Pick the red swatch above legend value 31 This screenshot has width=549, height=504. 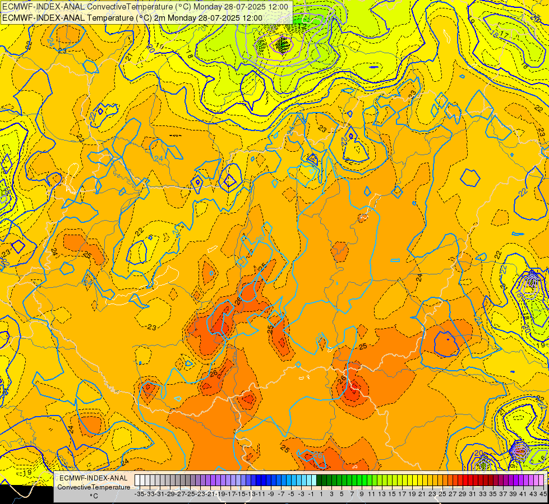tap(470, 480)
